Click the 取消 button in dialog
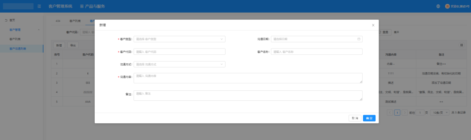471x140 pixels. [x=355, y=118]
